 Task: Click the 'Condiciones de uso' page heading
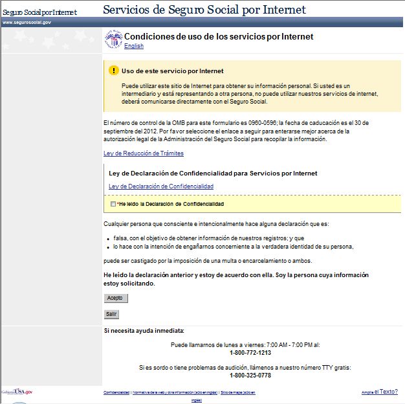pos(219,37)
